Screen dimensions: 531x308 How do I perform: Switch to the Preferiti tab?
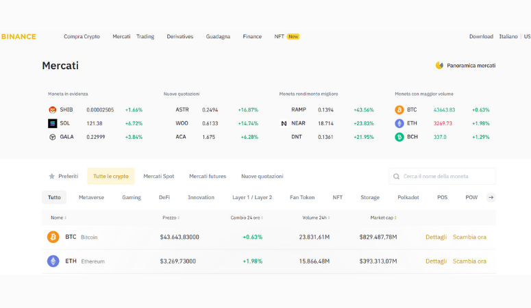(63, 176)
